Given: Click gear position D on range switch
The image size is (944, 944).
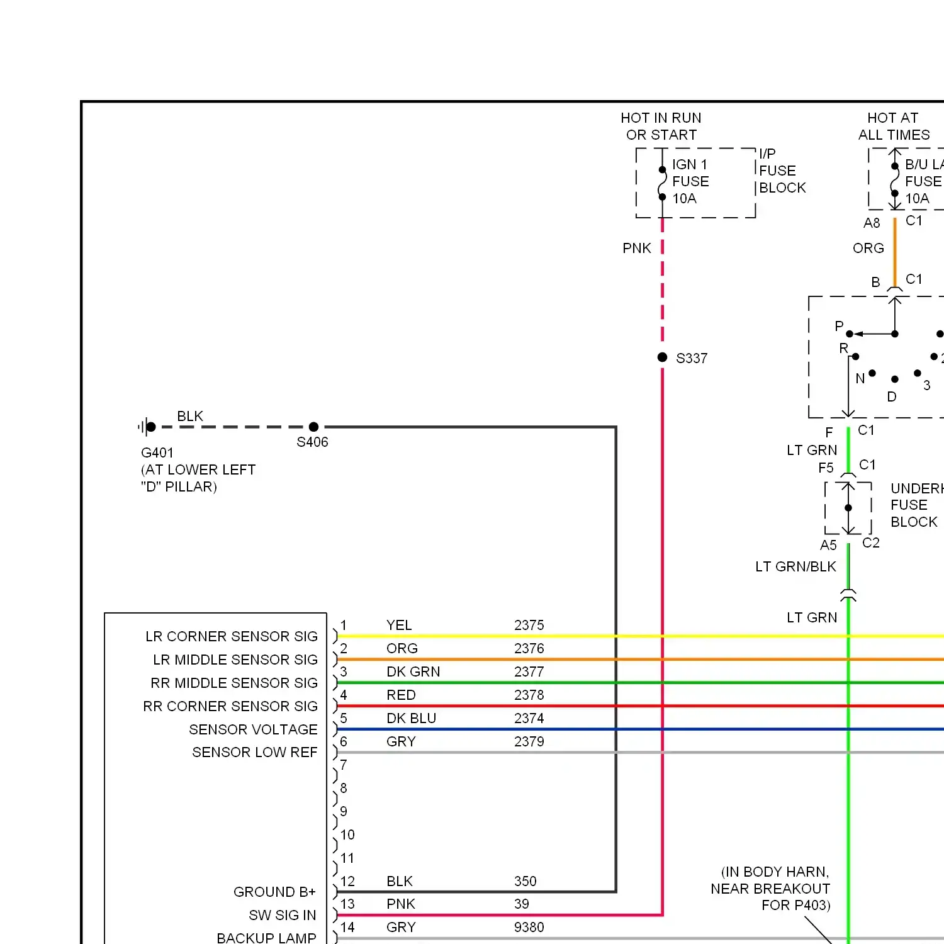Looking at the screenshot, I should pyautogui.click(x=892, y=396).
